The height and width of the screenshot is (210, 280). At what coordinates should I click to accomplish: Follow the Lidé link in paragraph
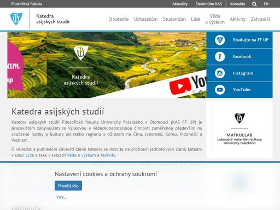pyautogui.click(x=30, y=155)
